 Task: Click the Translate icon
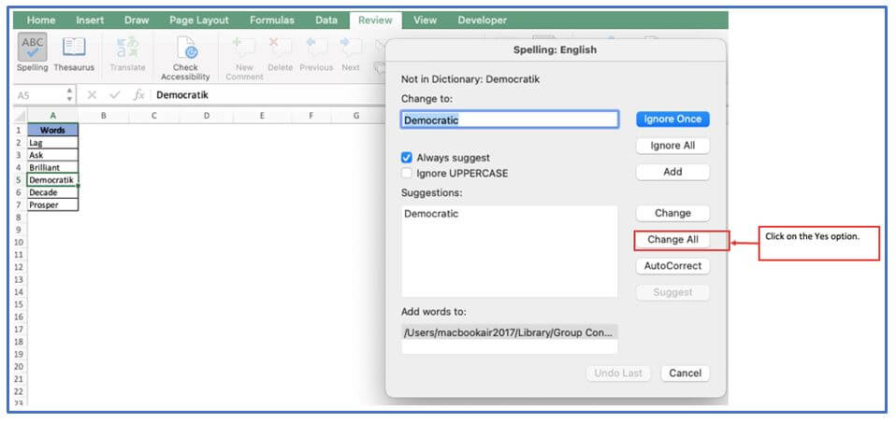(127, 52)
